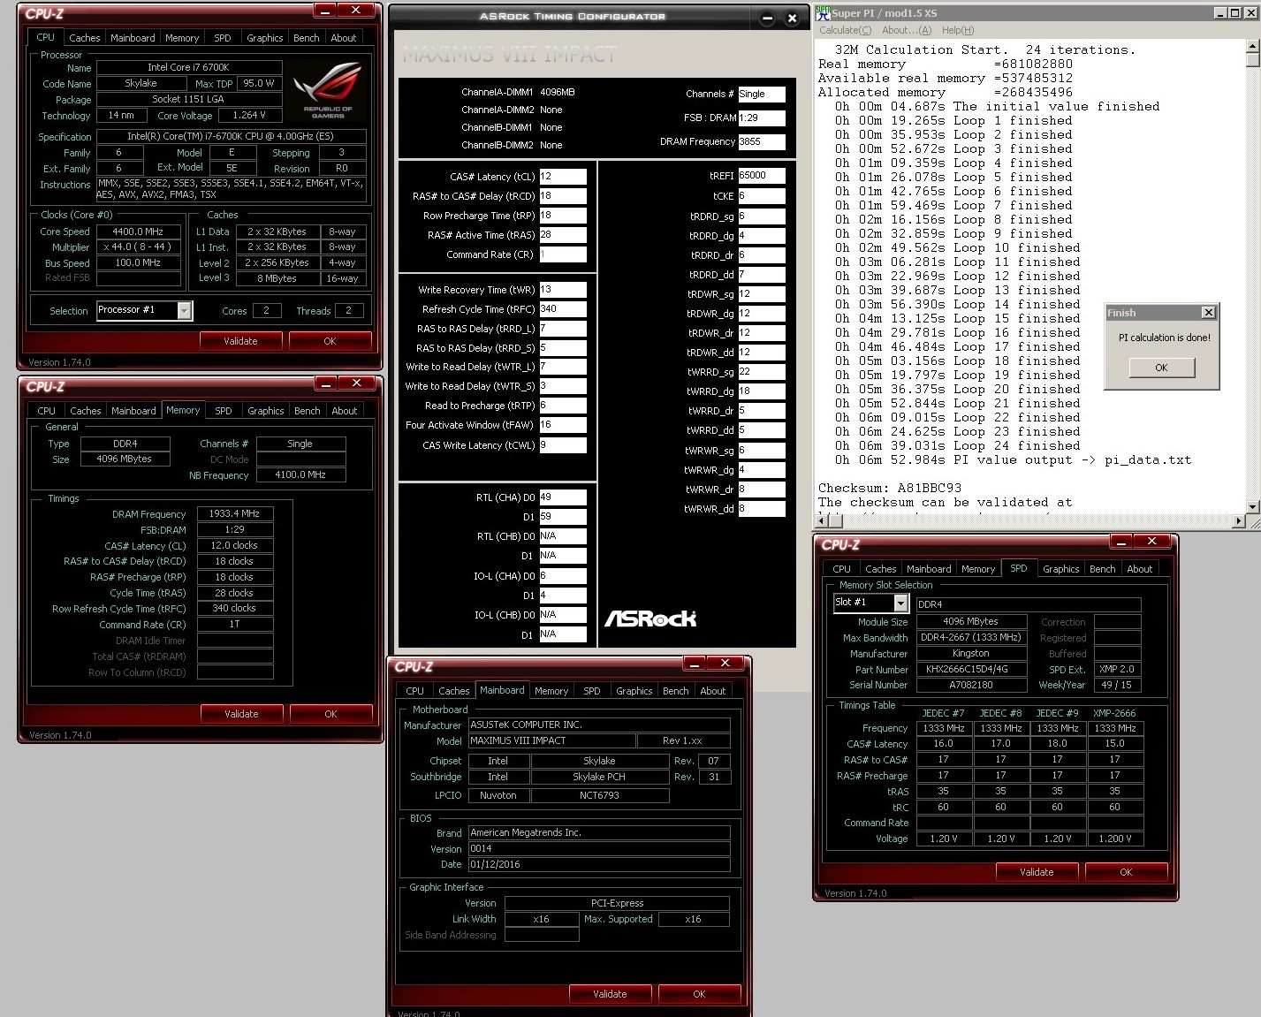Minimize the ASRock Timing Configurator window
Image resolution: width=1261 pixels, height=1017 pixels.
767,18
